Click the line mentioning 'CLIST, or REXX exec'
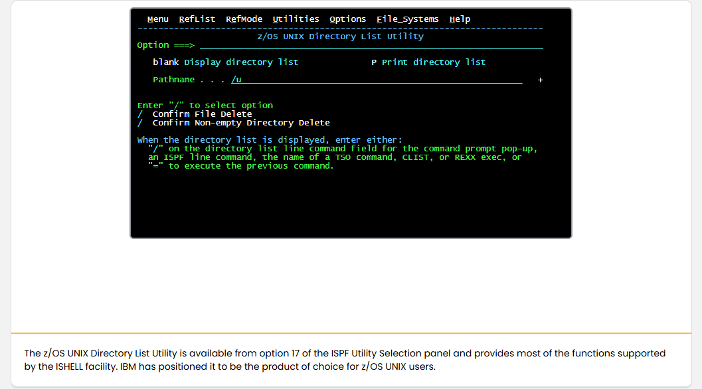This screenshot has height=389, width=702. point(335,157)
